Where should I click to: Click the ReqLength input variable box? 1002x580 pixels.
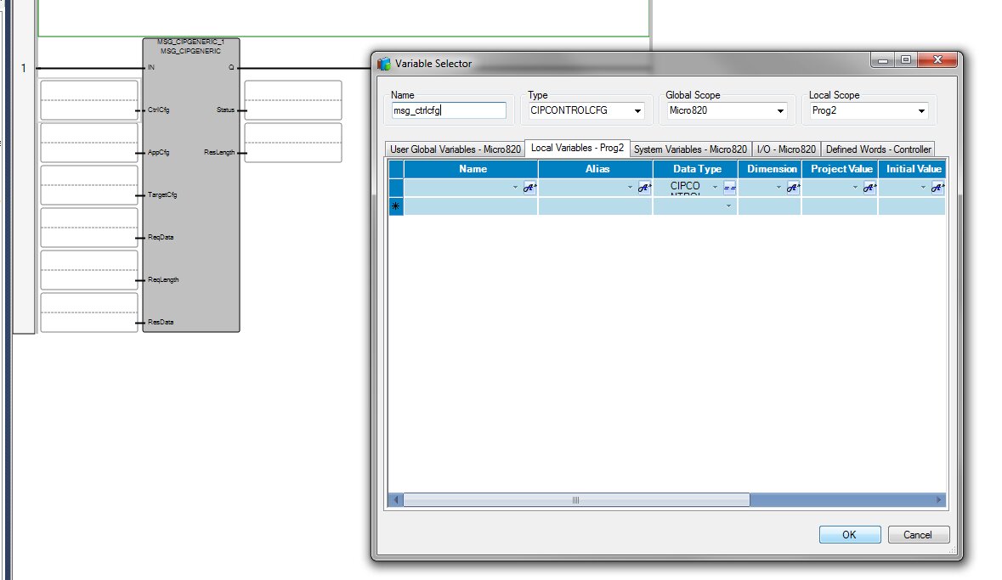point(89,270)
